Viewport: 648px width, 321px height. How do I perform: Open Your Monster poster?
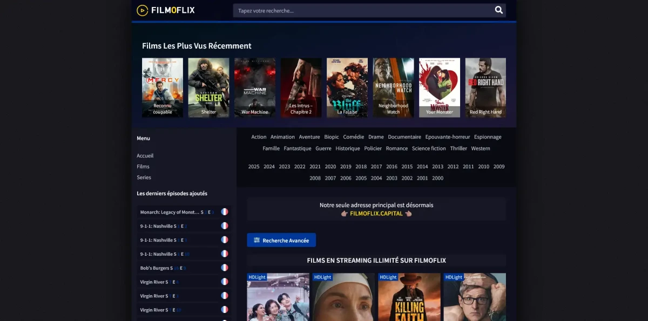(x=440, y=87)
